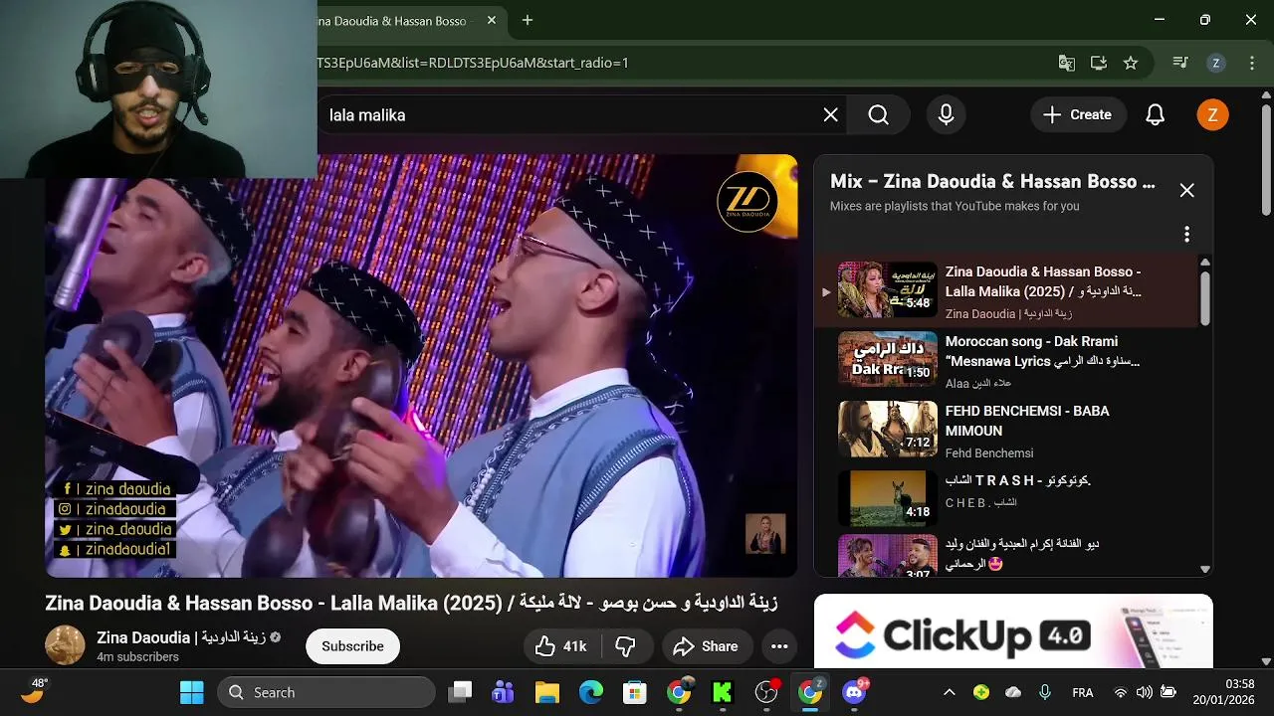Screen dimensions: 1274x716
Task: Like the video with 41k thumbs up
Action: click(561, 646)
